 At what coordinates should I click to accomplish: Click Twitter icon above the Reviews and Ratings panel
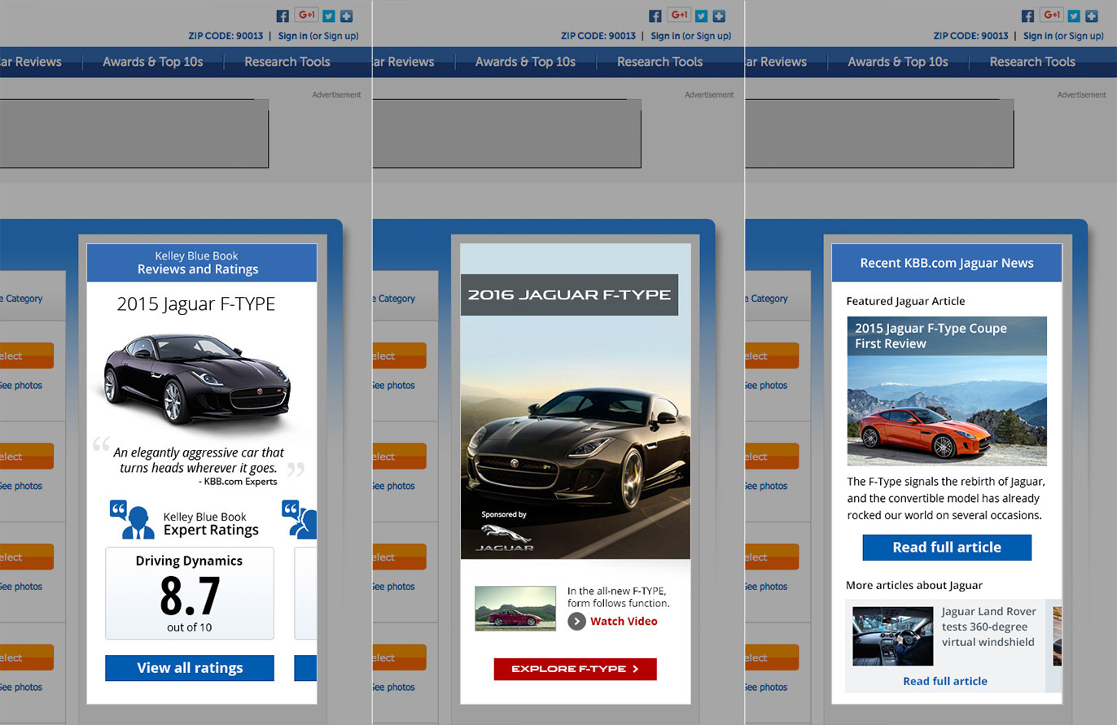[x=329, y=15]
